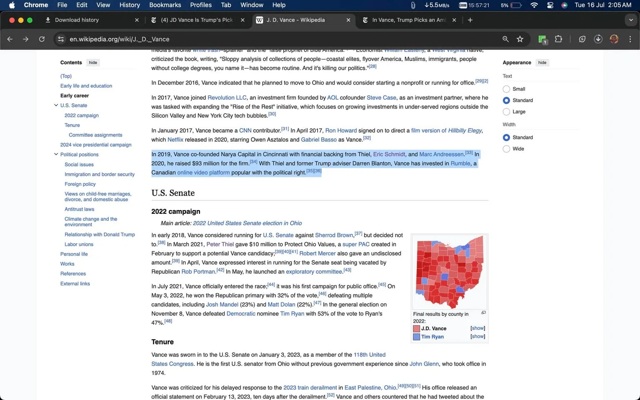
Task: Select the Large text size option
Action: [506, 112]
